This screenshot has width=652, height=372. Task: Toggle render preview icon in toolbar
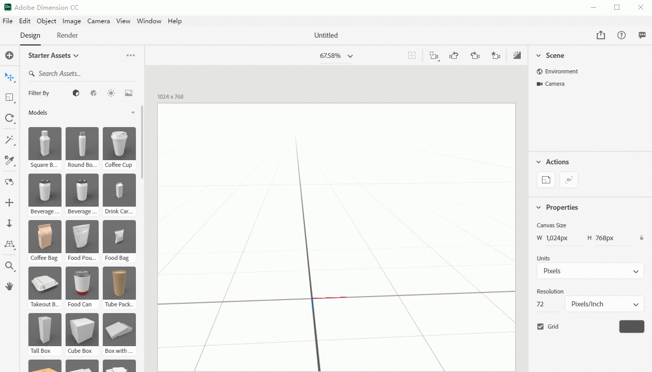coord(517,55)
